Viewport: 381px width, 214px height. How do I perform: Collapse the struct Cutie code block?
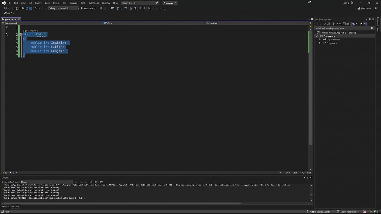21,34
